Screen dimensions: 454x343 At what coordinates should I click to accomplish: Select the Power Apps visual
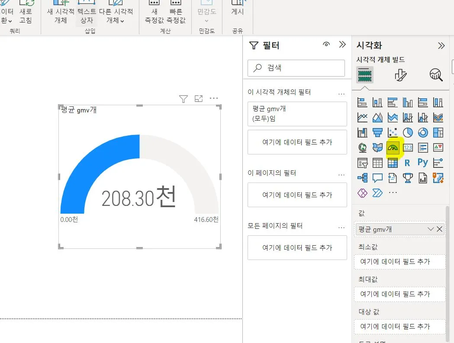(362, 193)
